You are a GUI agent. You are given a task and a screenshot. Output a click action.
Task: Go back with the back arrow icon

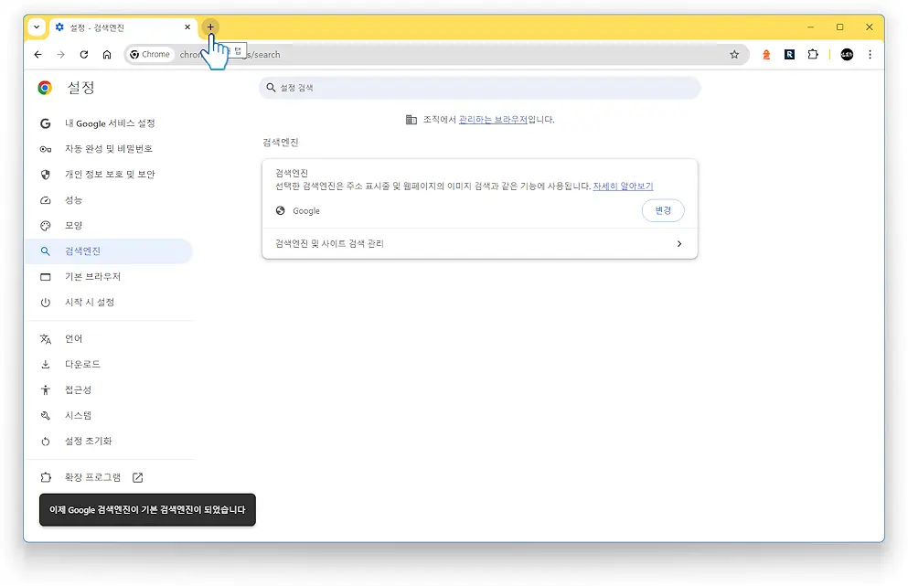tap(37, 55)
